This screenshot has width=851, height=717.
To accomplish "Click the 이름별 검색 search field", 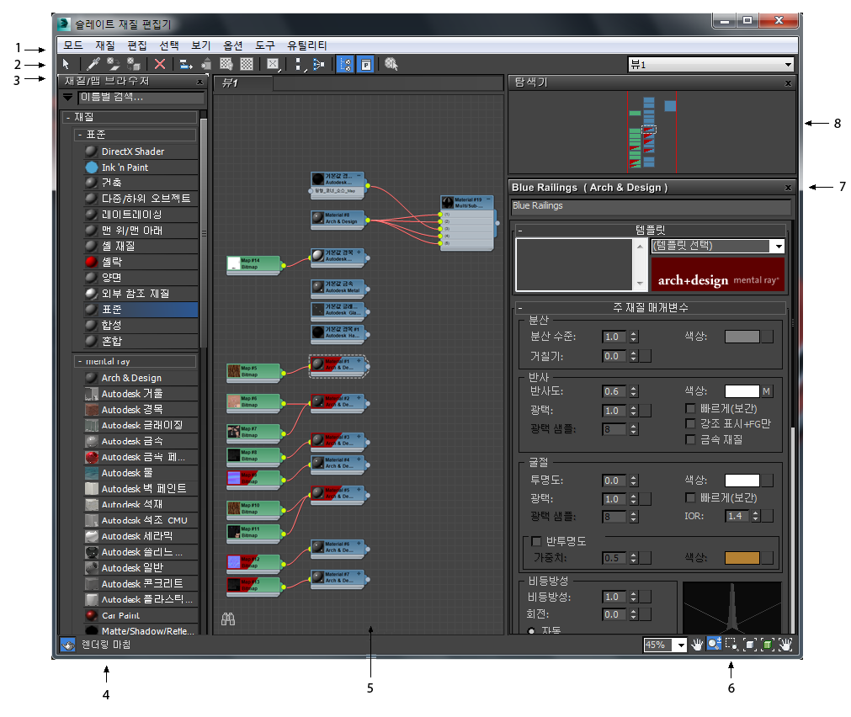I will coord(141,97).
